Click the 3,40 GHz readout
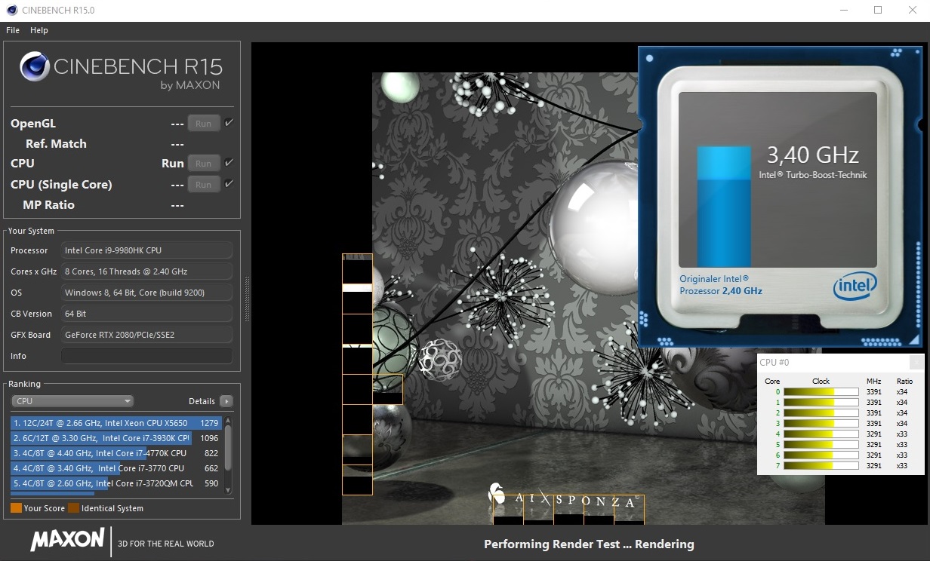The image size is (930, 561). tap(812, 155)
